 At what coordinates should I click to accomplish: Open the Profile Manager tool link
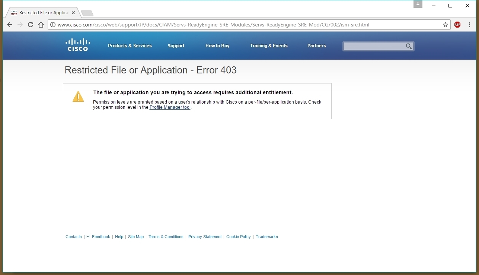point(170,107)
